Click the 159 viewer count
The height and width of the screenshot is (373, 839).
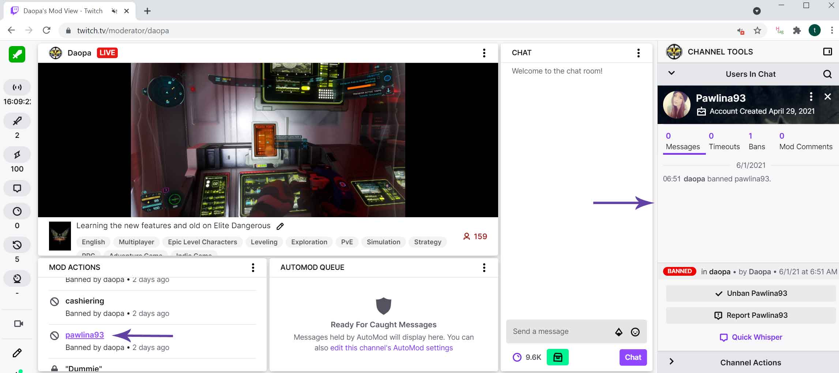click(475, 237)
